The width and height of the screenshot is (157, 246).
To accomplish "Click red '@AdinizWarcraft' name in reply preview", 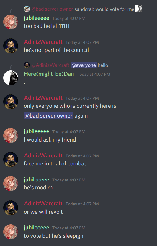I will pyautogui.click(x=50, y=65).
